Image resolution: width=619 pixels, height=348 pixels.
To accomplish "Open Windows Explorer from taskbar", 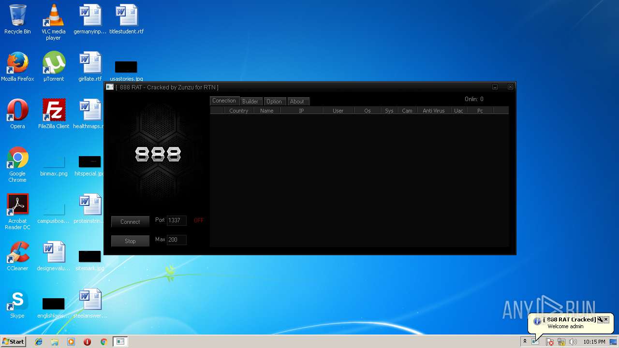I will pos(55,342).
